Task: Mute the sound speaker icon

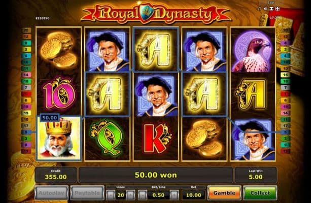Action: (265, 9)
